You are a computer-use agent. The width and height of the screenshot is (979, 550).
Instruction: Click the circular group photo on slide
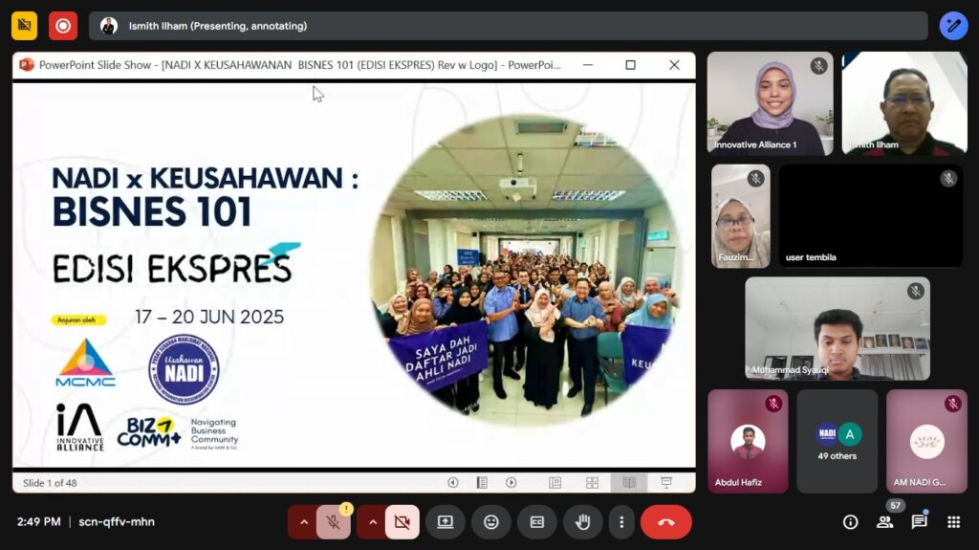pos(526,270)
